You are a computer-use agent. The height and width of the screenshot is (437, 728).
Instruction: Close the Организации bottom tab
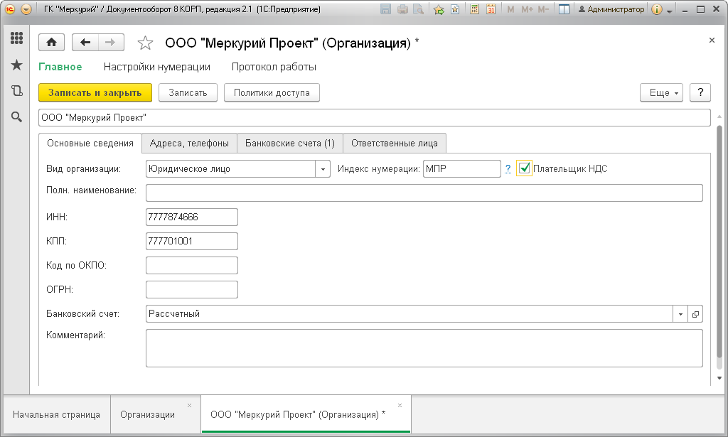pos(189,406)
